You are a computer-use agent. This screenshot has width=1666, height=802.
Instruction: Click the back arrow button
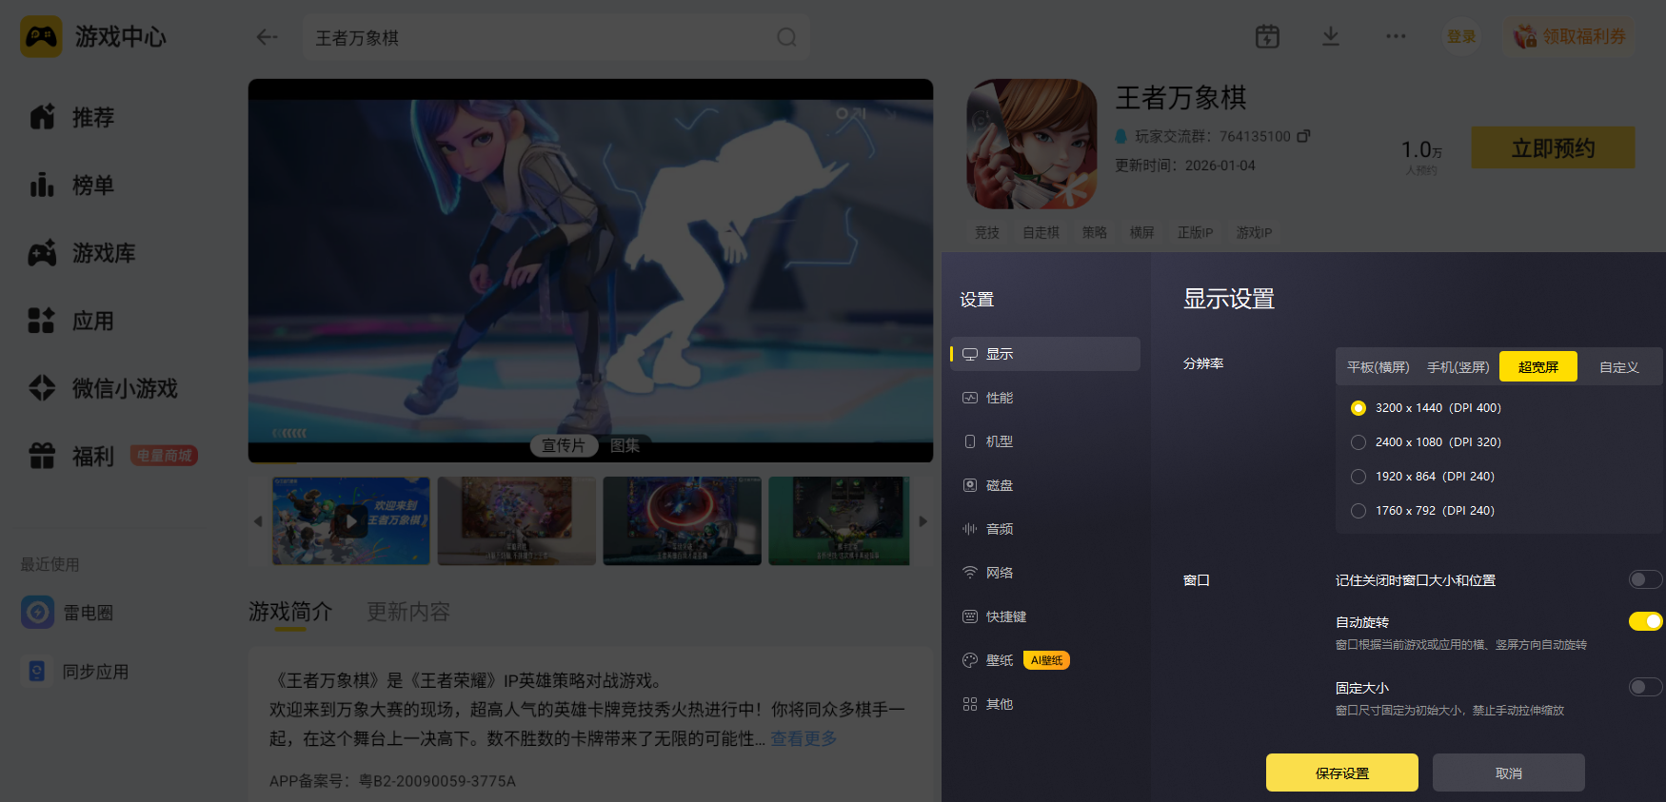tap(267, 37)
